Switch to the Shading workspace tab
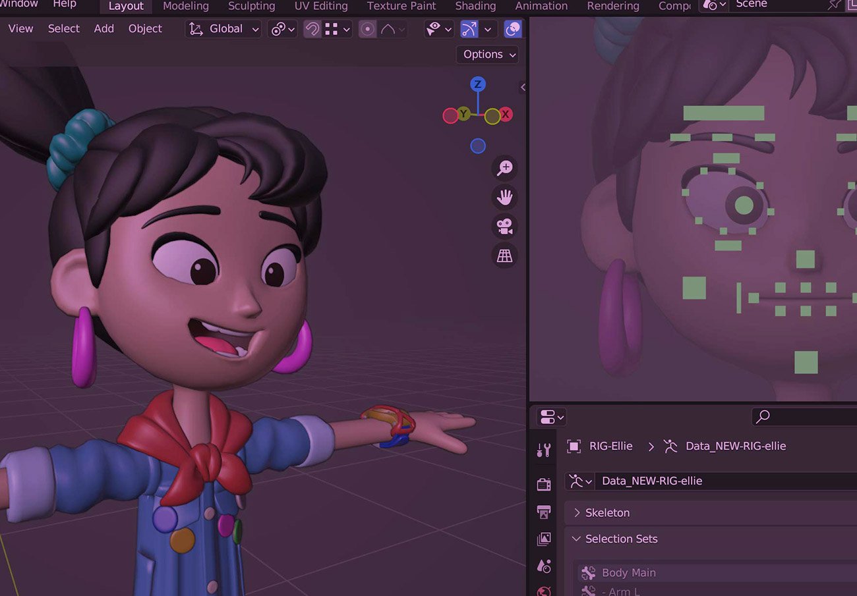The height and width of the screenshot is (596, 857). [475, 6]
